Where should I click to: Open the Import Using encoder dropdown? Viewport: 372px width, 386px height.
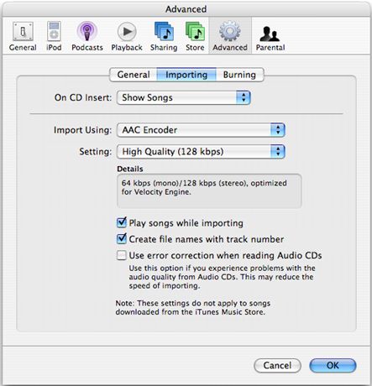(x=201, y=130)
